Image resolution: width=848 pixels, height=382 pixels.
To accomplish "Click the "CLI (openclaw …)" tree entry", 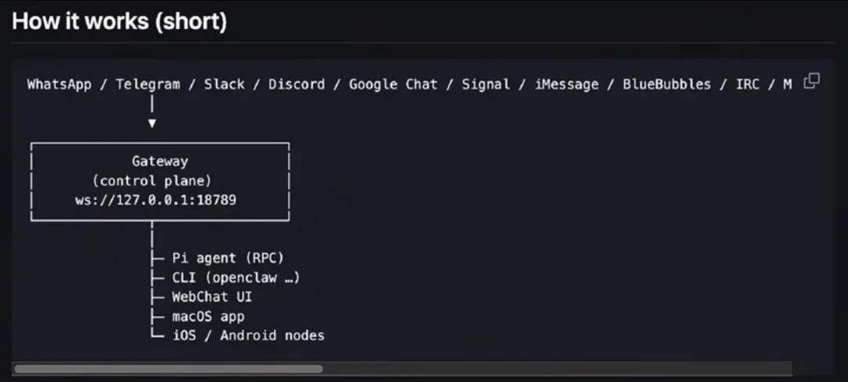I will 236,277.
